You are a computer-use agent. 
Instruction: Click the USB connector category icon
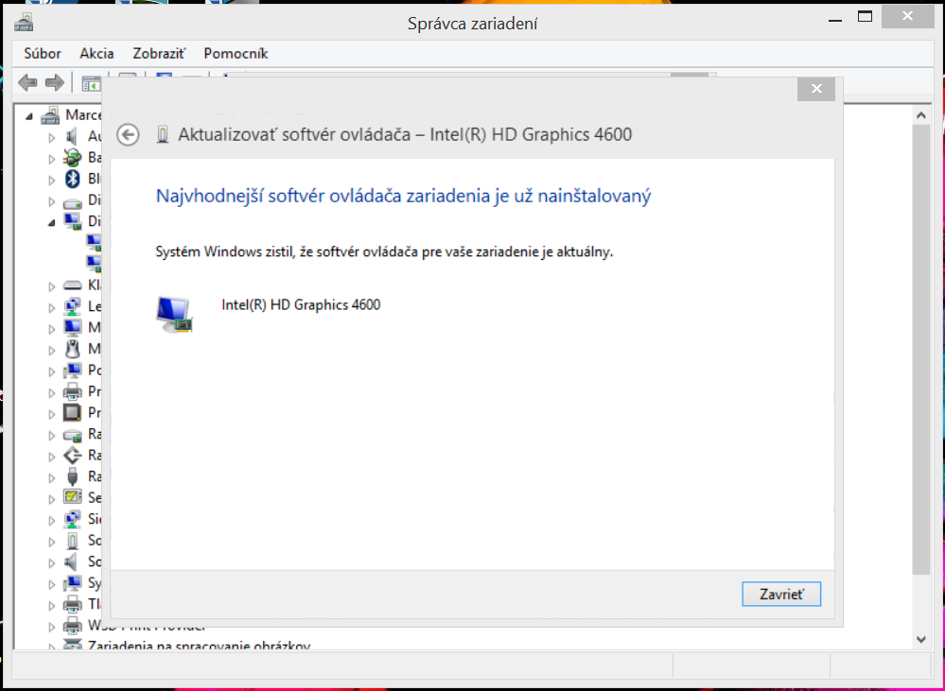(73, 476)
